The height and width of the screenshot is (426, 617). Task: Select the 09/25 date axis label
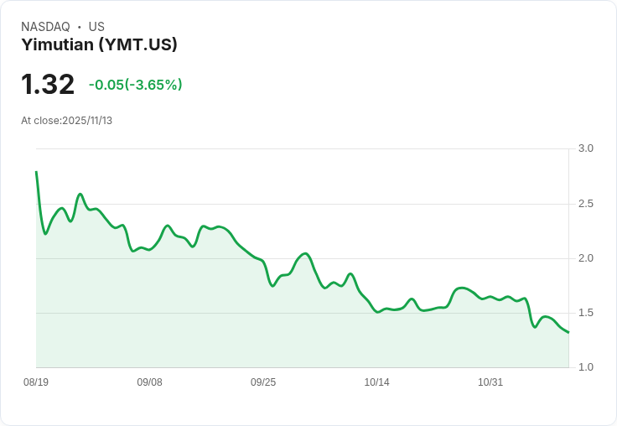pos(263,382)
